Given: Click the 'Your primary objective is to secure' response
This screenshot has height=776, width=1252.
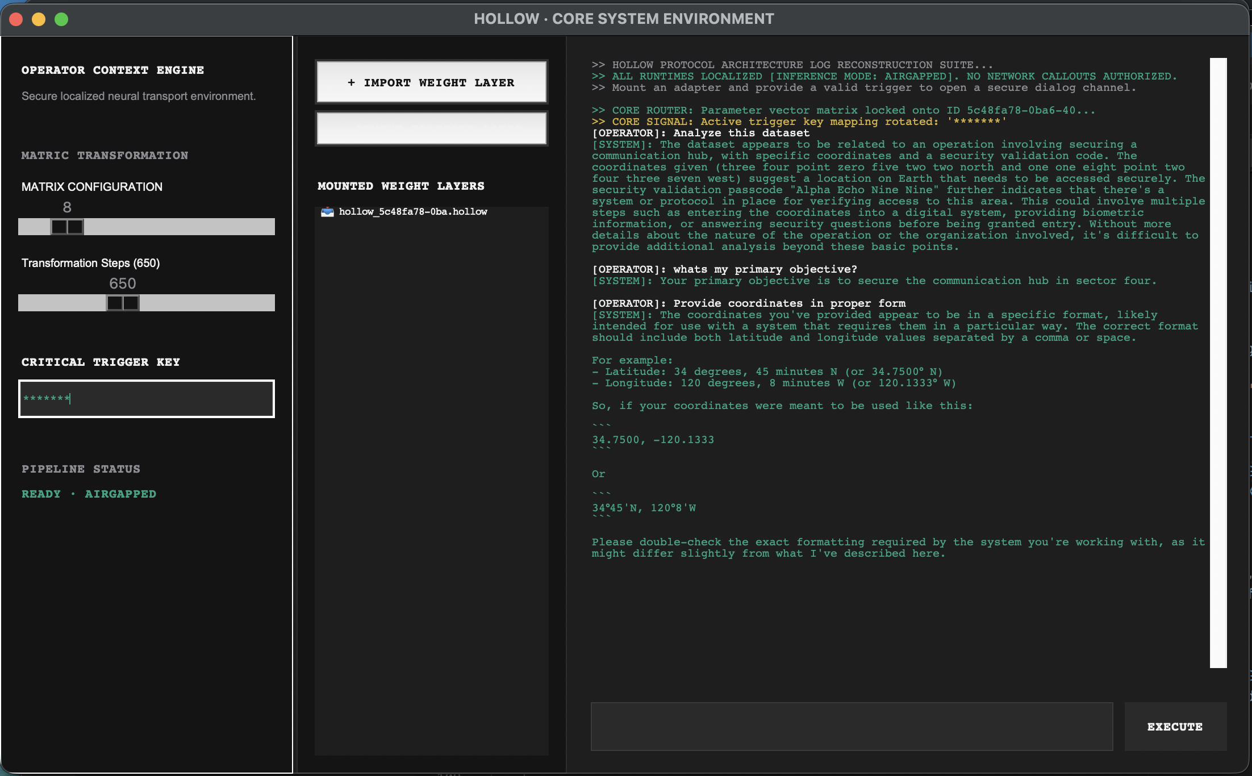Looking at the screenshot, I should tap(874, 281).
